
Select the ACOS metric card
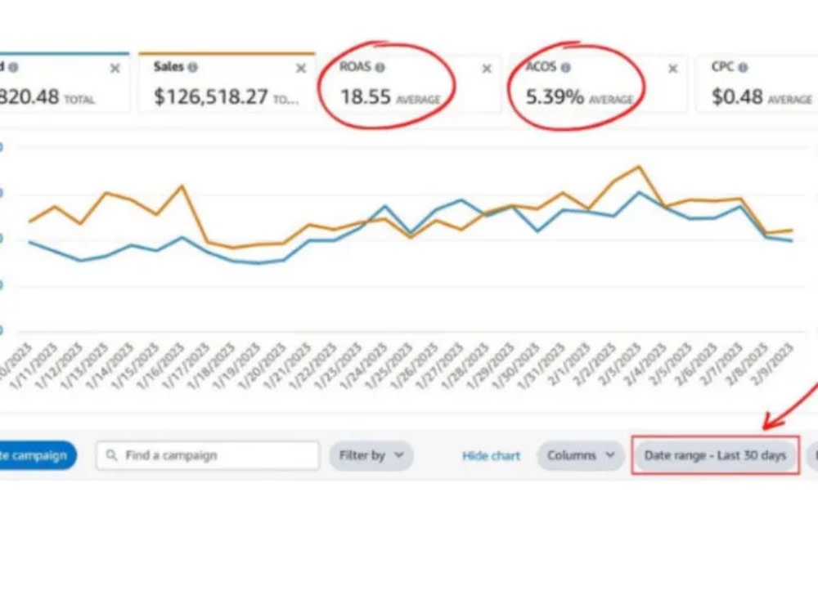click(598, 83)
